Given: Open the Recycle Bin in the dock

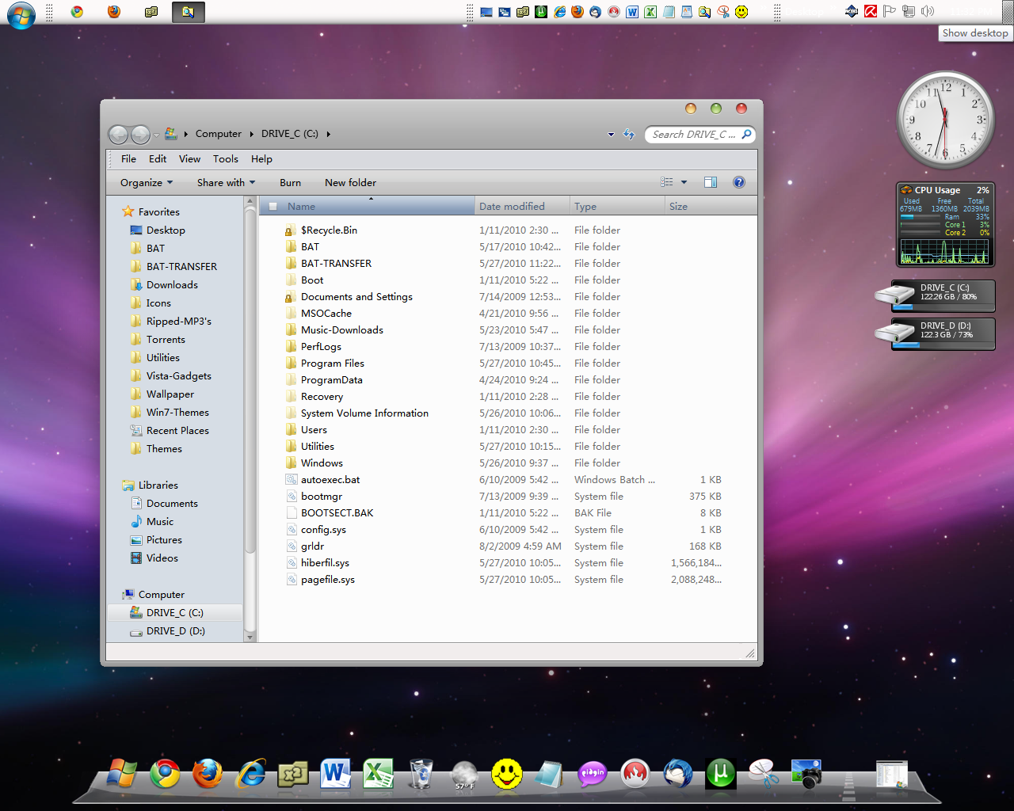Looking at the screenshot, I should click(421, 775).
